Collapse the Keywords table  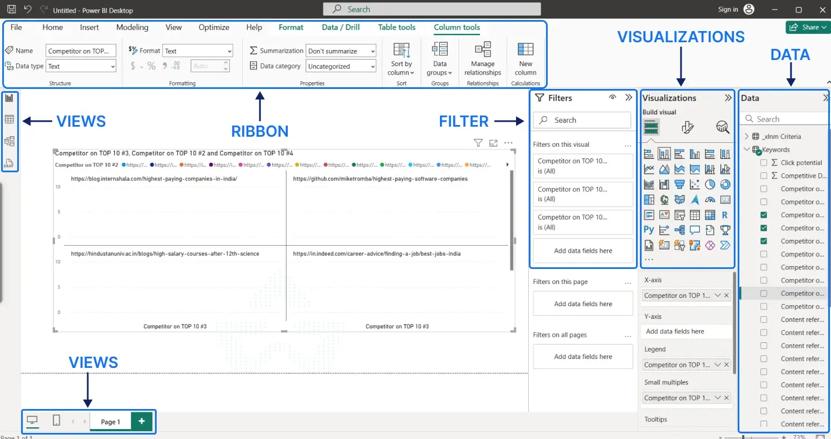click(747, 149)
